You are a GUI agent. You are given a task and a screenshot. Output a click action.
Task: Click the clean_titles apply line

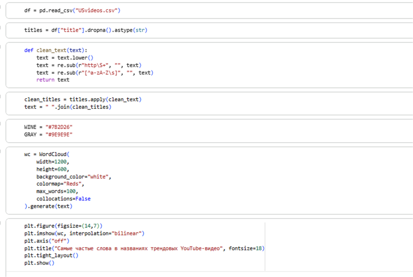point(83,100)
